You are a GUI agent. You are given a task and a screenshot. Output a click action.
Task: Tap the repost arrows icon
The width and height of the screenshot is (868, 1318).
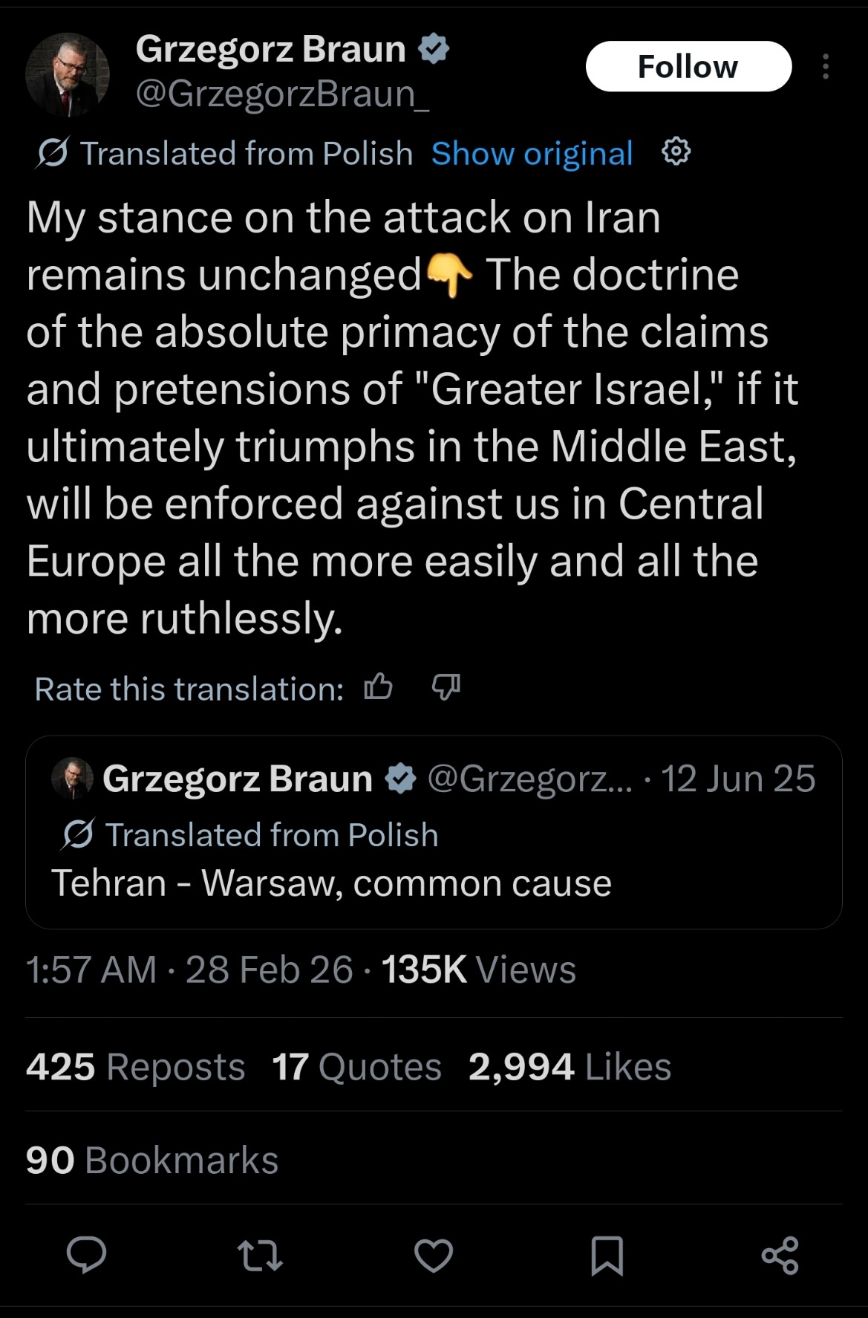point(260,1256)
